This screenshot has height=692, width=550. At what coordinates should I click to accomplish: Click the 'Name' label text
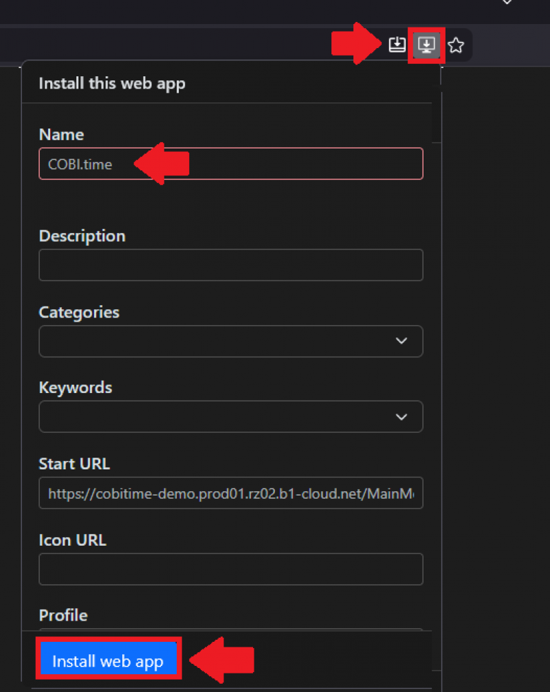(x=61, y=135)
